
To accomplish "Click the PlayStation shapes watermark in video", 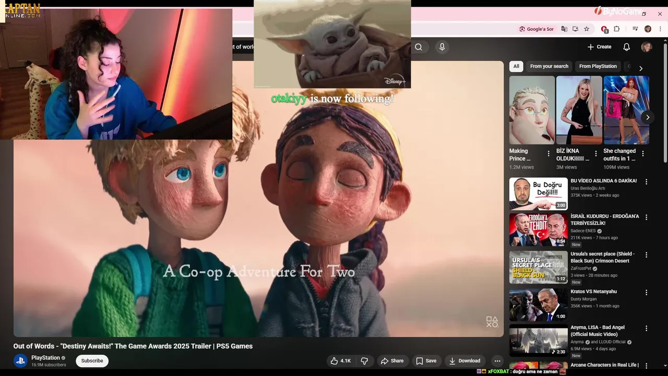I will 492,322.
